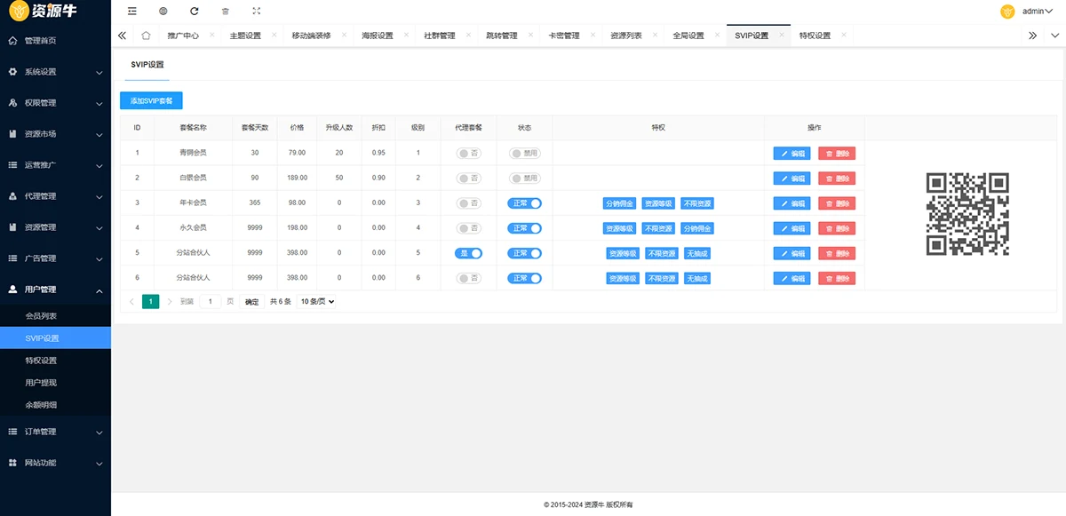
Task: Click the home icon tab
Action: (146, 36)
